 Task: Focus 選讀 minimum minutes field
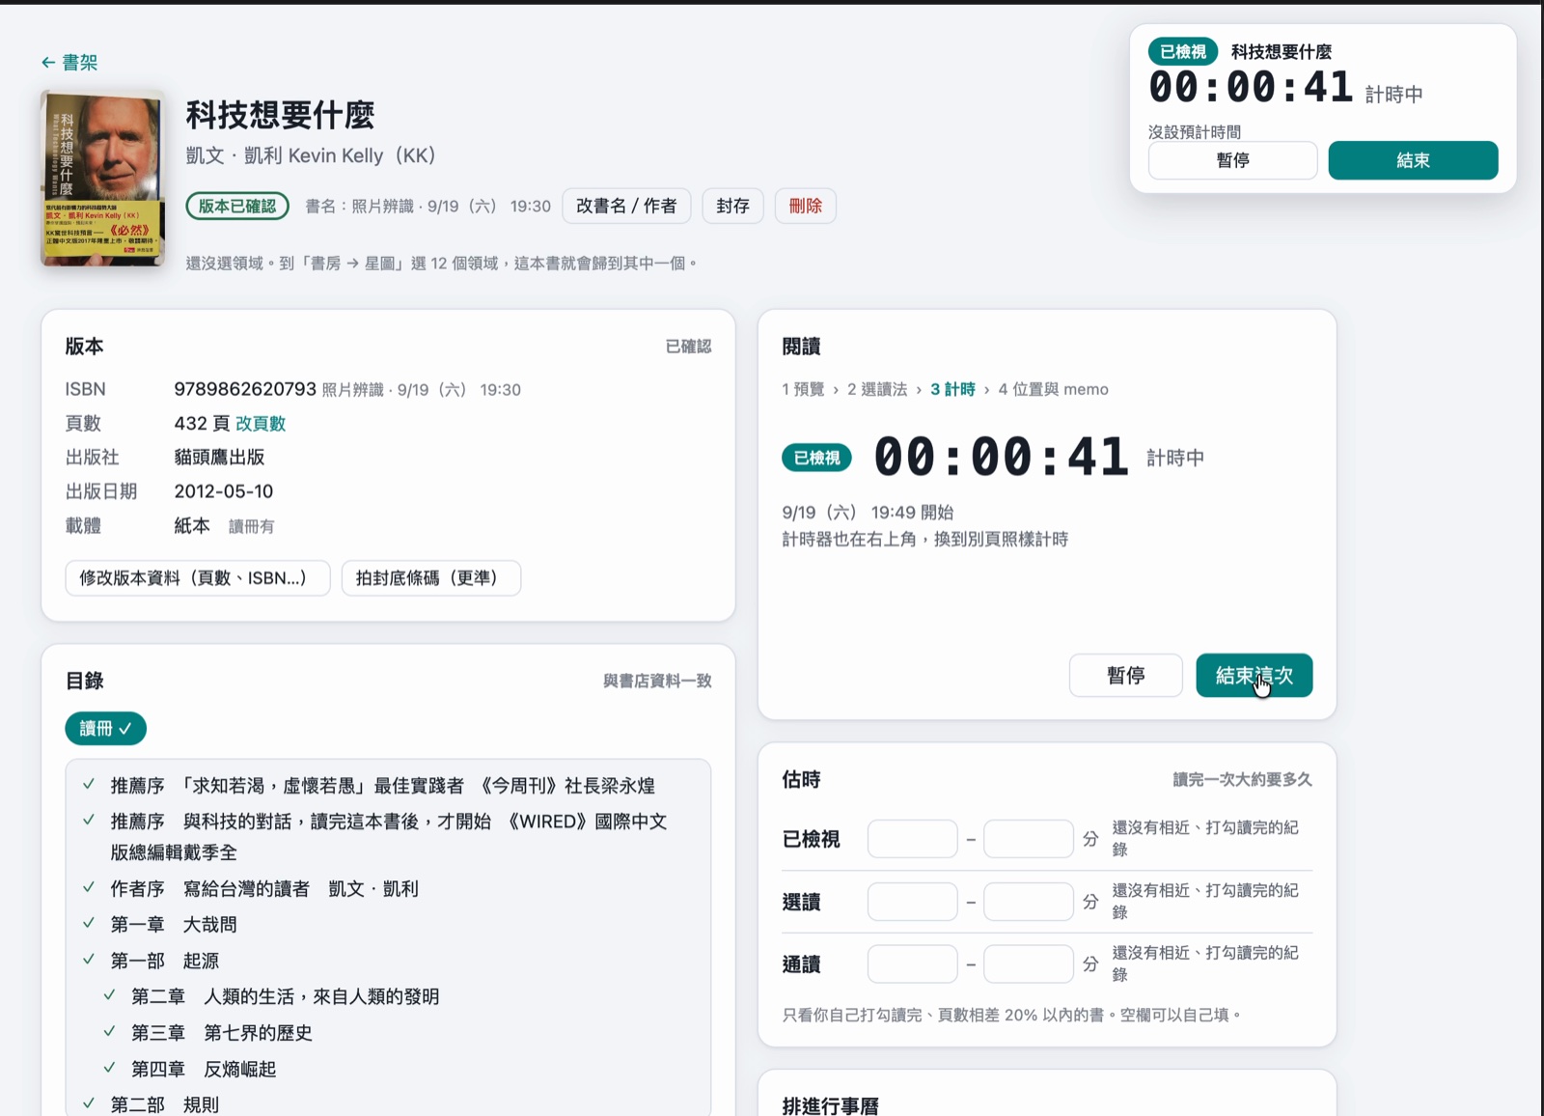coord(913,902)
